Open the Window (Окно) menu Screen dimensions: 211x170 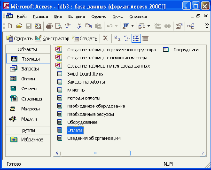(x=117, y=16)
